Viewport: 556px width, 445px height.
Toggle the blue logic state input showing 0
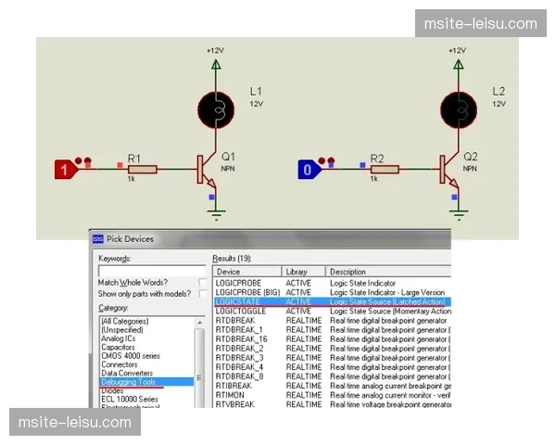pyautogui.click(x=308, y=170)
